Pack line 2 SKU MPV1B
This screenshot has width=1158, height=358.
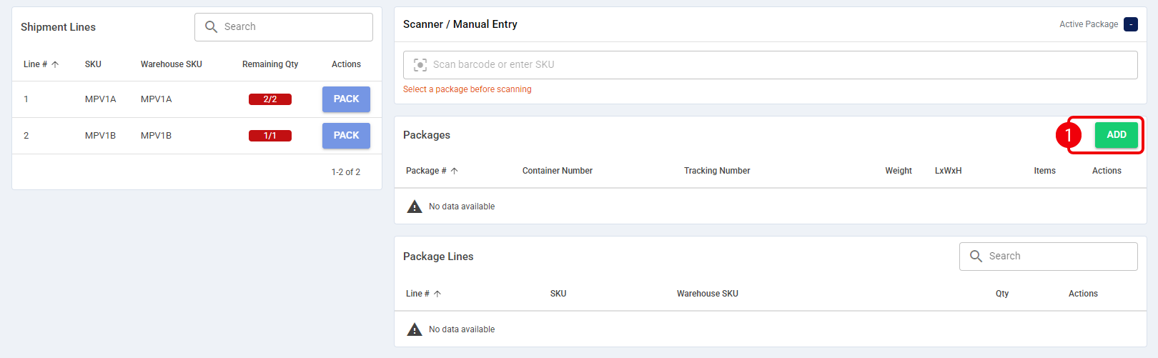pos(346,136)
